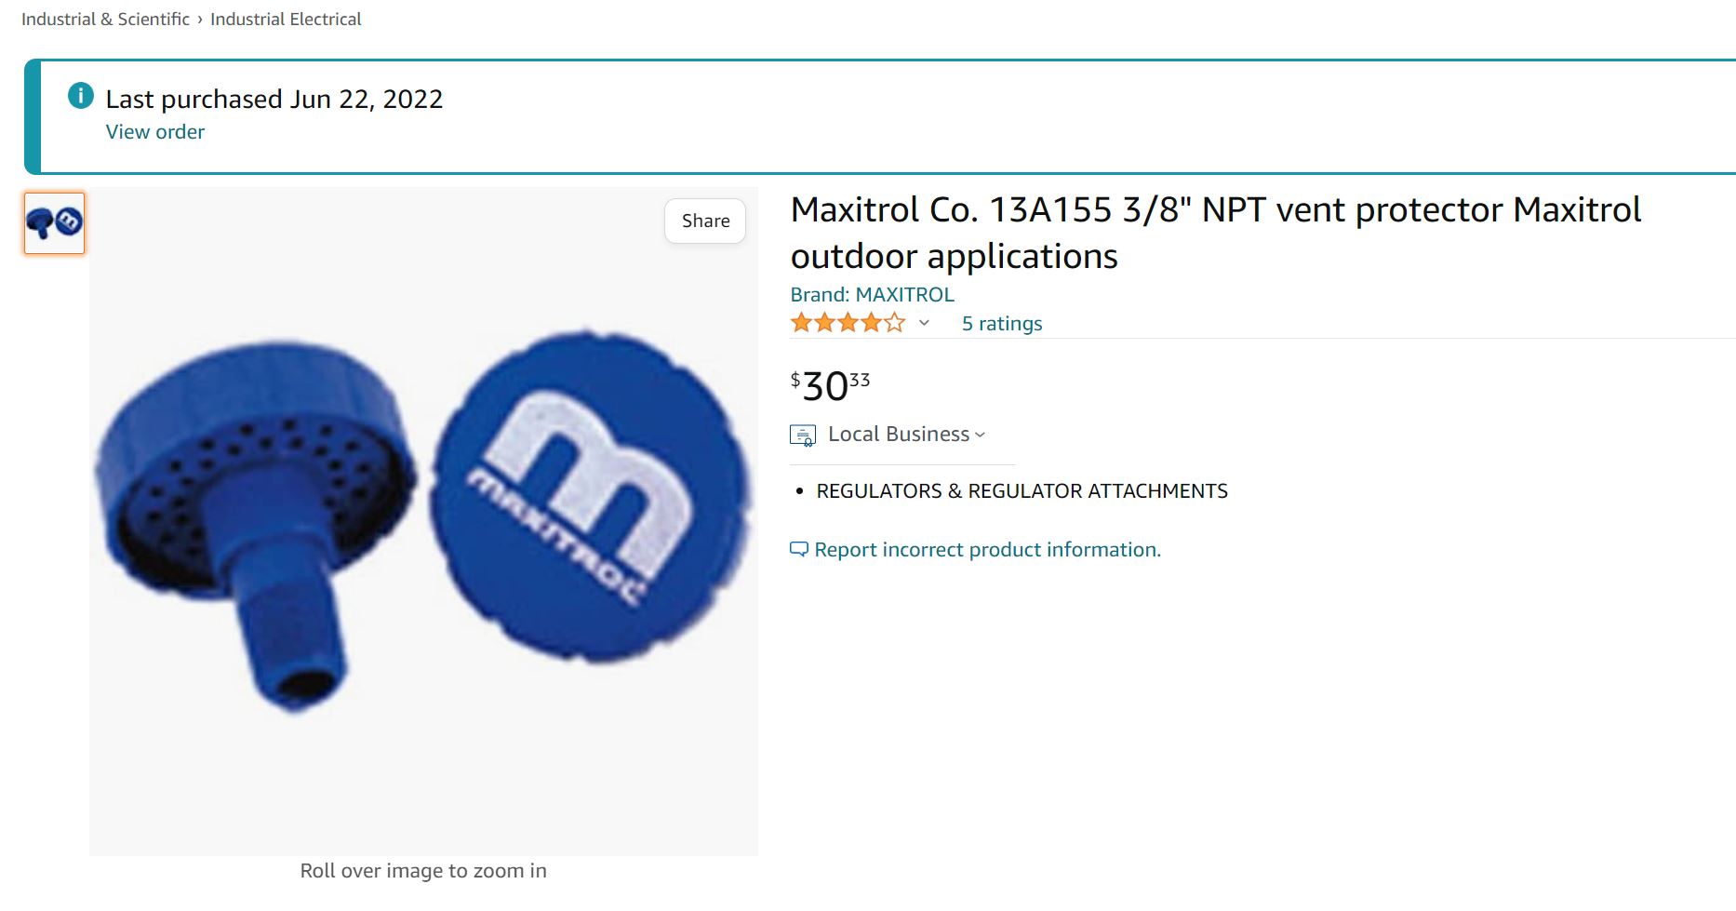Click the View order link
Viewport: 1736px width, 911px height.
[154, 132]
